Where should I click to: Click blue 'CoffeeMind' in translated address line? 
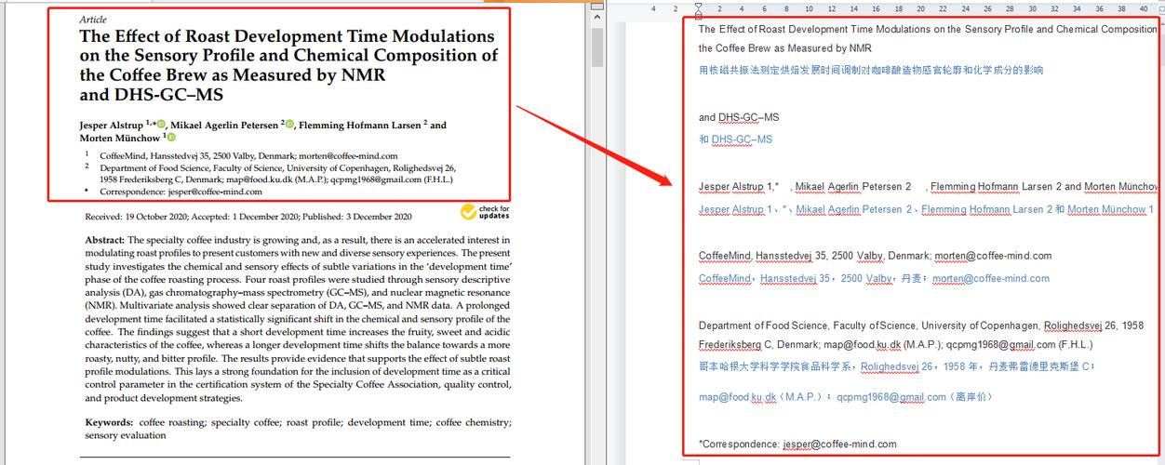[x=724, y=278]
